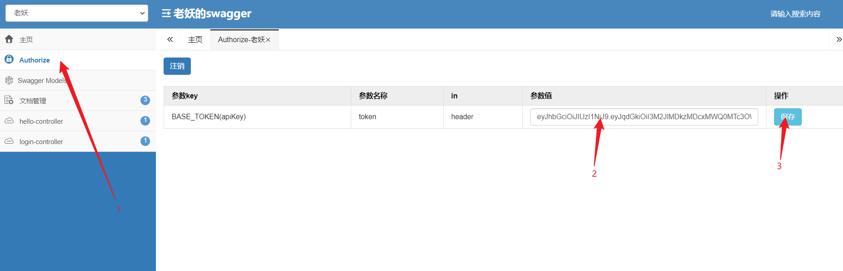Click the 参数名称 column header
This screenshot has height=271, width=843.
(x=397, y=96)
